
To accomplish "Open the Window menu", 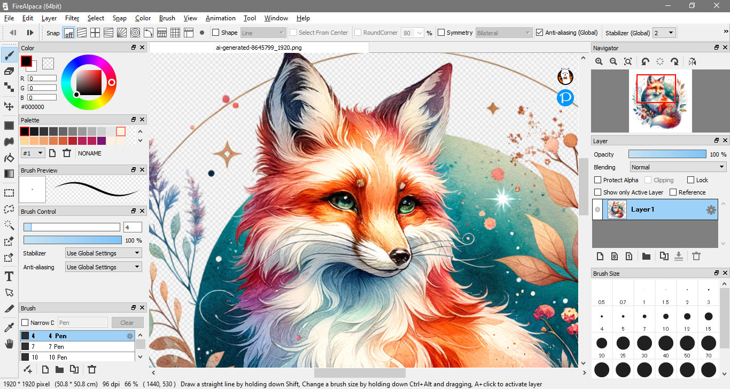I will [276, 18].
